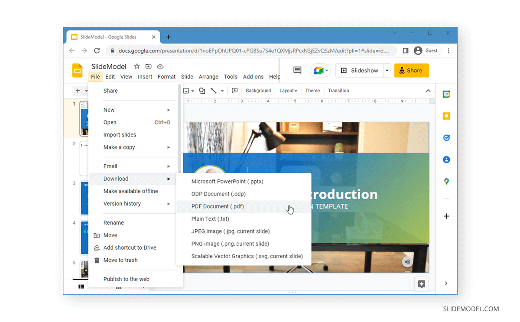Show the side panel chevron
520x322 pixels.
click(446, 283)
